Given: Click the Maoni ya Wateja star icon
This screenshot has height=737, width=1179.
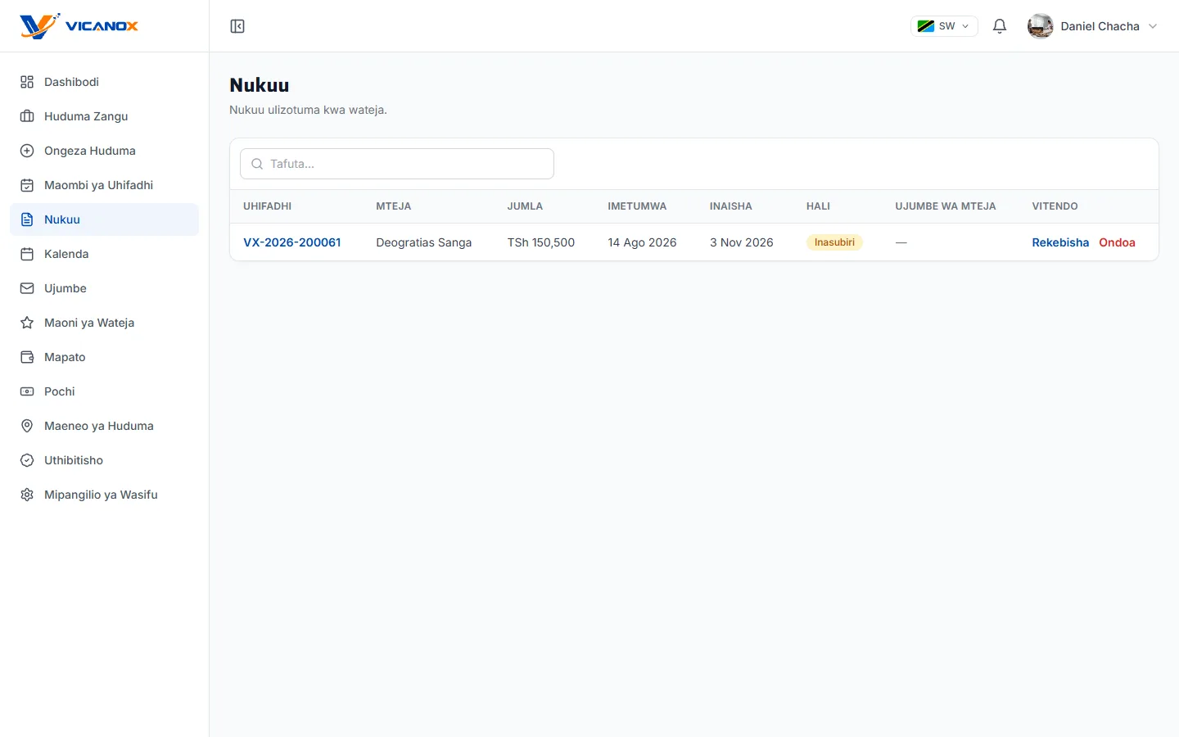Looking at the screenshot, I should click(x=27, y=323).
